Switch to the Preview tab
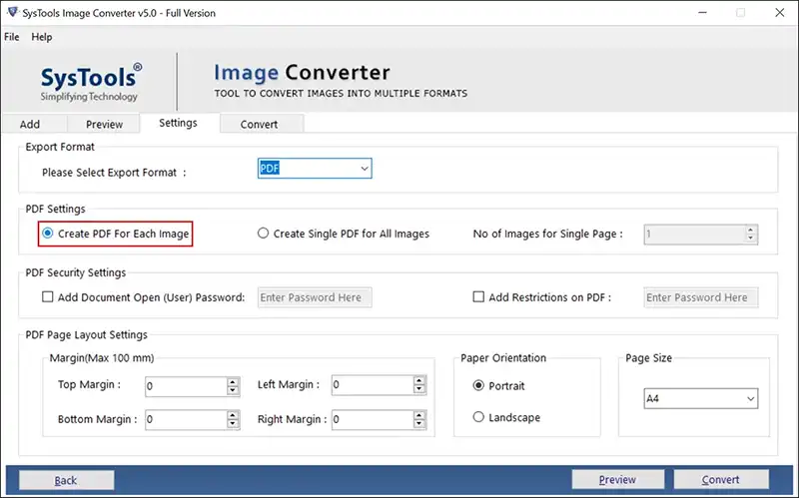 [104, 124]
